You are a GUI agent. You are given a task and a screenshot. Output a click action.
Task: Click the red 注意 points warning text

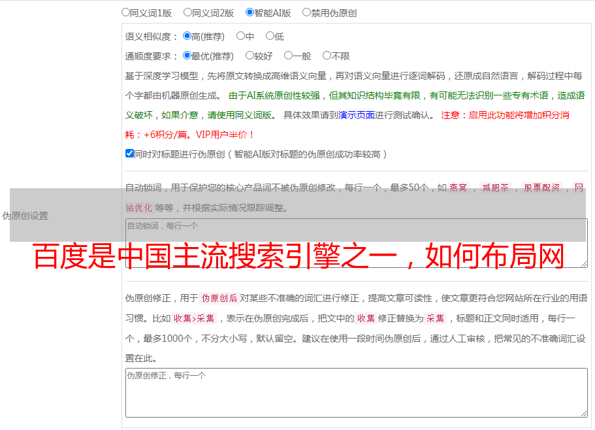point(347,125)
